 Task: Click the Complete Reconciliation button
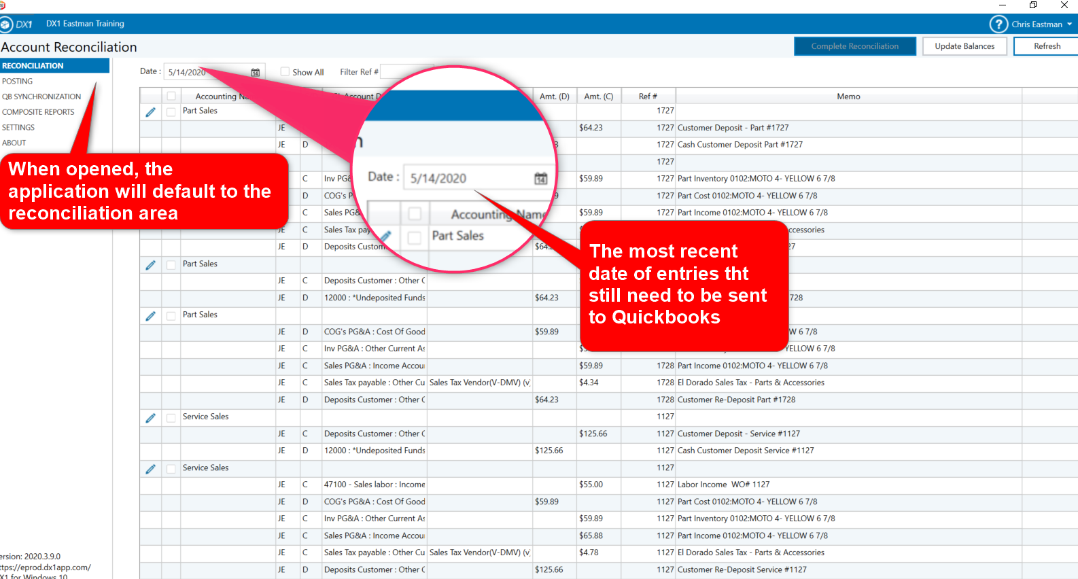point(855,46)
